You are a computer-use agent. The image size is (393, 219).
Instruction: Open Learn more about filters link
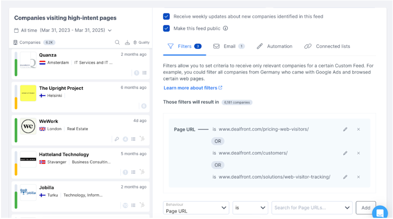[193, 88]
